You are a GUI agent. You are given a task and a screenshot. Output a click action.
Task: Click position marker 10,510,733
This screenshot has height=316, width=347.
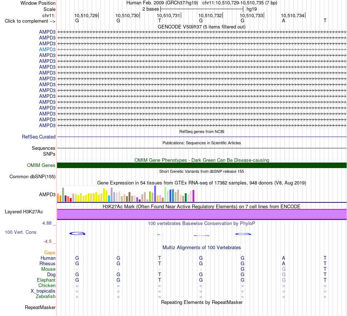point(251,15)
